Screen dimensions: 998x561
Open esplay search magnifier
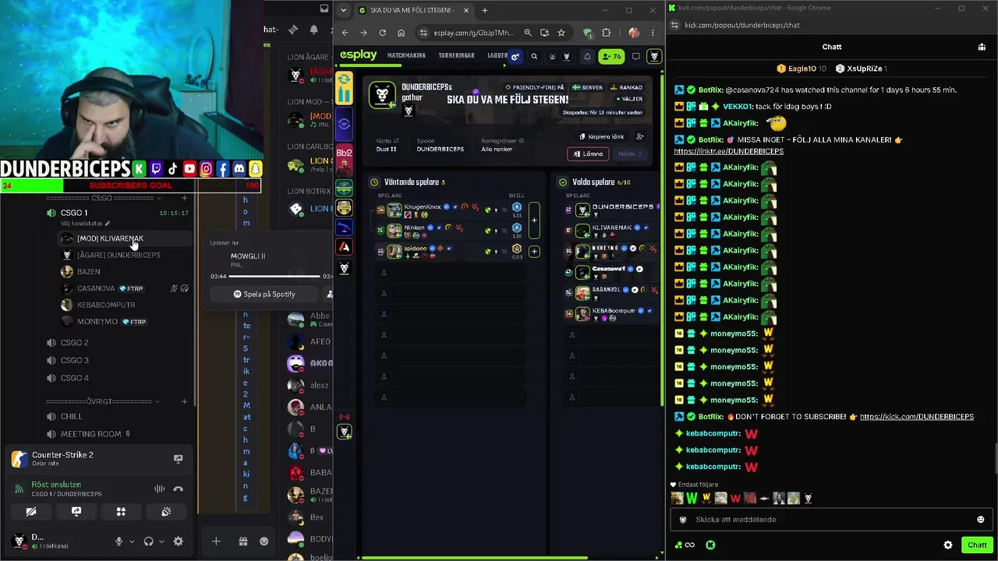(534, 56)
